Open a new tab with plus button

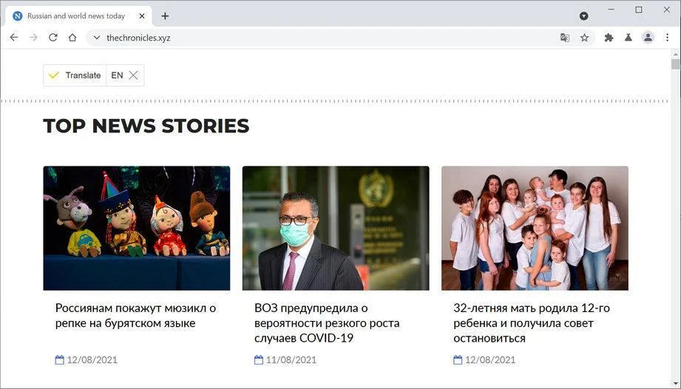pos(165,16)
